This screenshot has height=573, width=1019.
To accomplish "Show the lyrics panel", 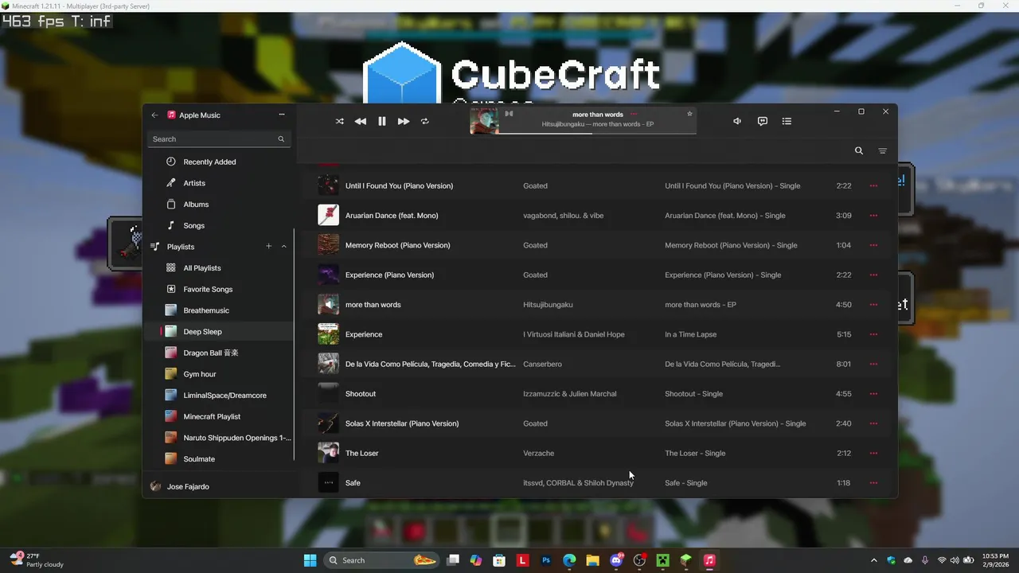I will point(762,121).
